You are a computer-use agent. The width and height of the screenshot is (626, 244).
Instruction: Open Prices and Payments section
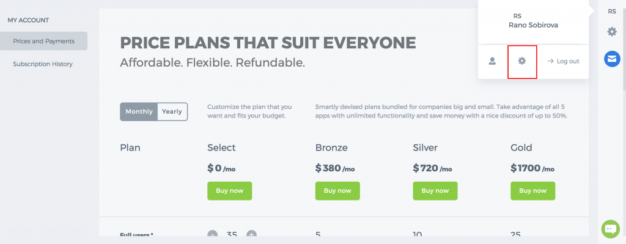[43, 41]
